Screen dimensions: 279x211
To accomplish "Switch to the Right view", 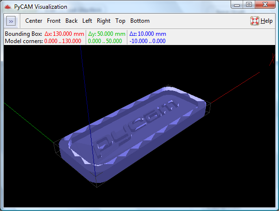I will point(104,21).
